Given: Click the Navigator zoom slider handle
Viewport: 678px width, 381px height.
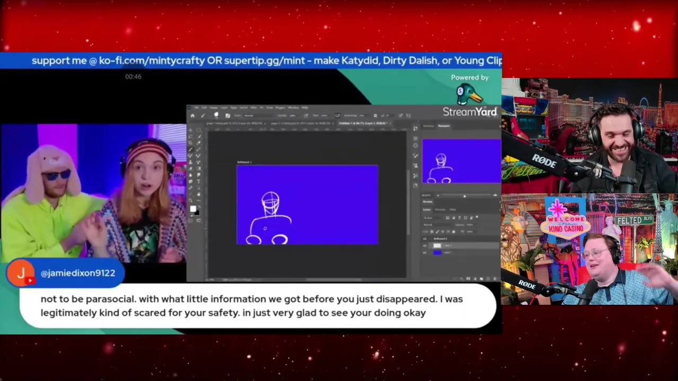Looking at the screenshot, I should coord(465,196).
